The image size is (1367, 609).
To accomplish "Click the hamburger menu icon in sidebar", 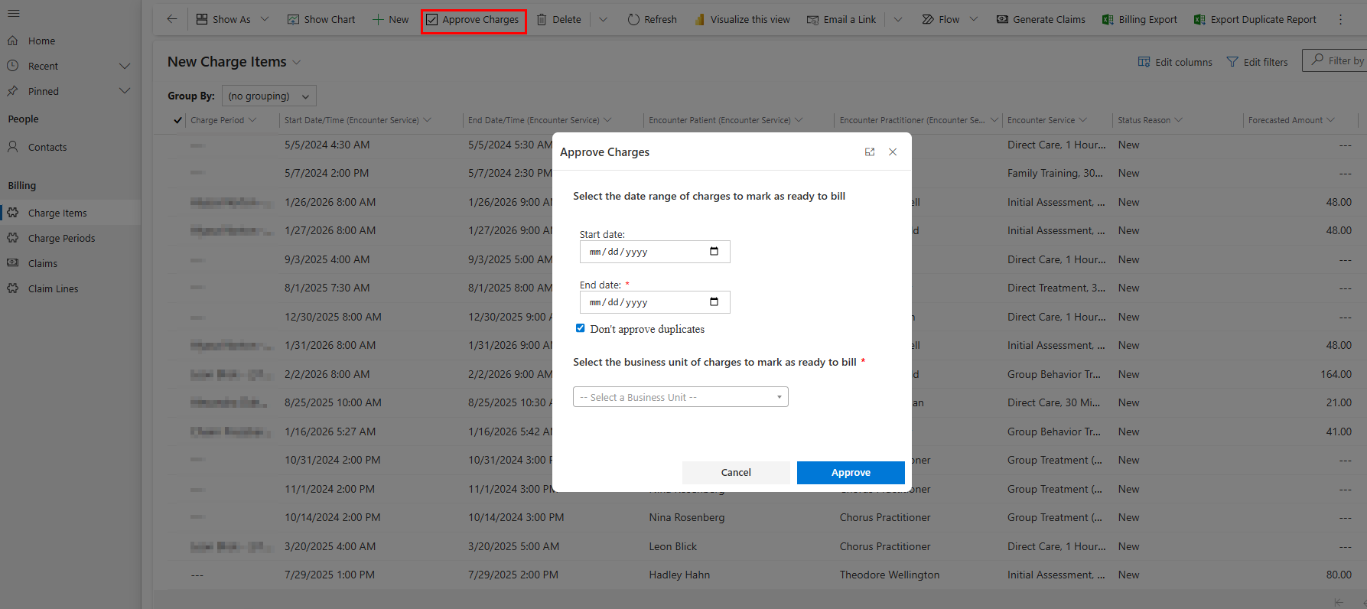I will 14,13.
